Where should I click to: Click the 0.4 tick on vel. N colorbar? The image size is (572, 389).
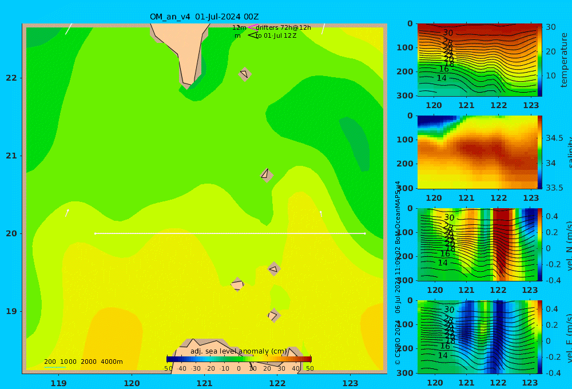click(552, 216)
